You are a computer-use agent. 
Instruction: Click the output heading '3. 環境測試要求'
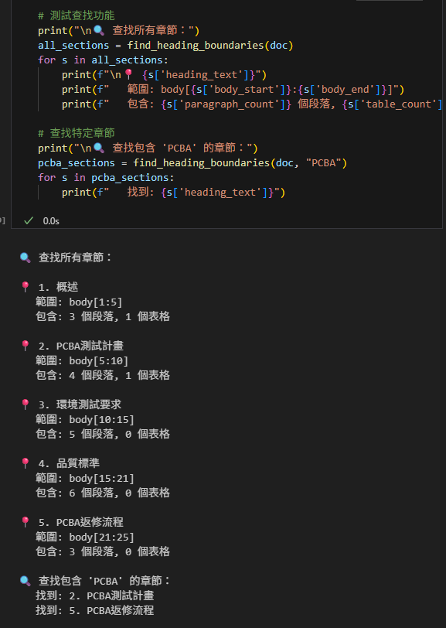(x=80, y=405)
